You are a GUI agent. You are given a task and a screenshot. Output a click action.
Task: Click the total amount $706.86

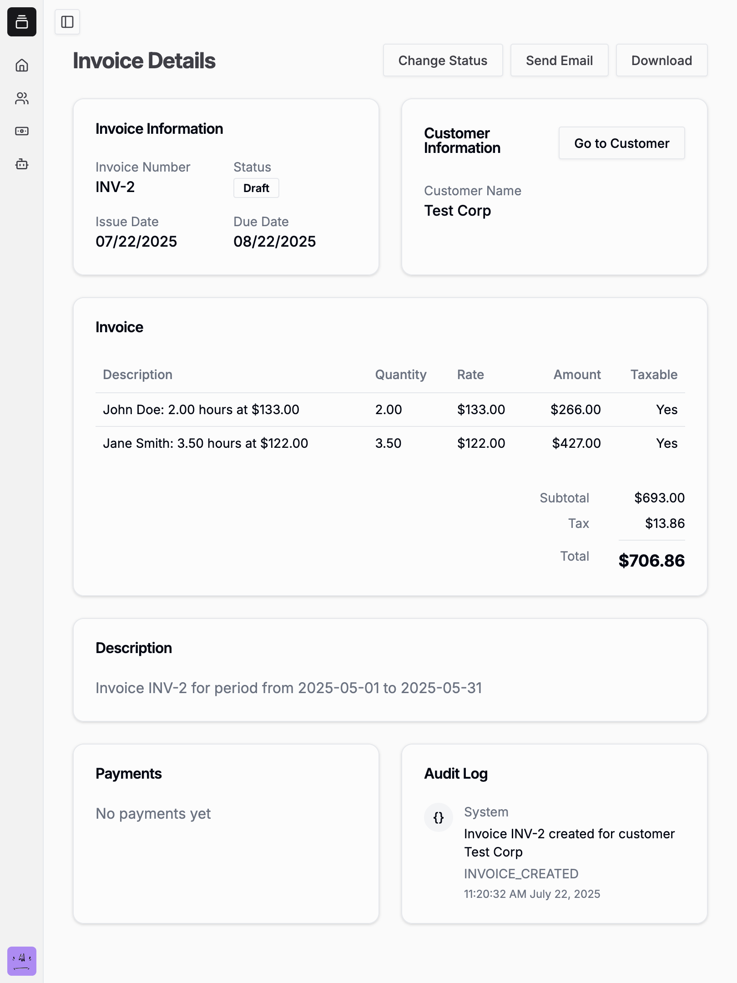[651, 561]
